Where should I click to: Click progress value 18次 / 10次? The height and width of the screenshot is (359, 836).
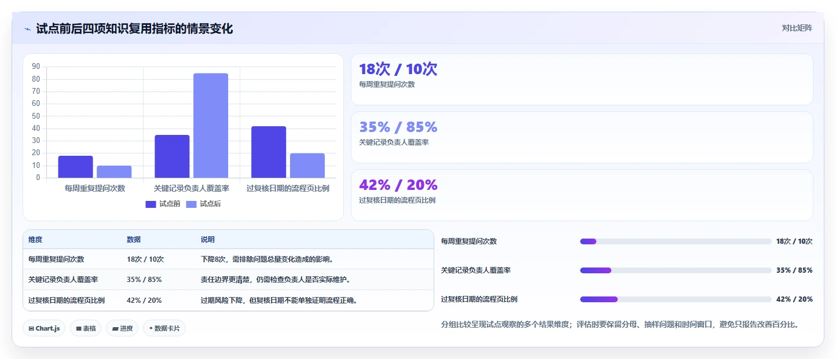tap(794, 241)
